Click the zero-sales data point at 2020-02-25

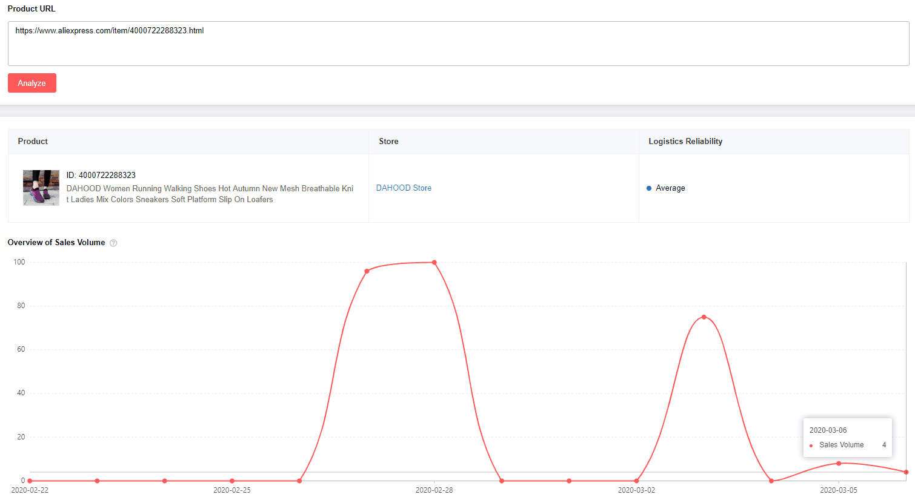coord(232,481)
